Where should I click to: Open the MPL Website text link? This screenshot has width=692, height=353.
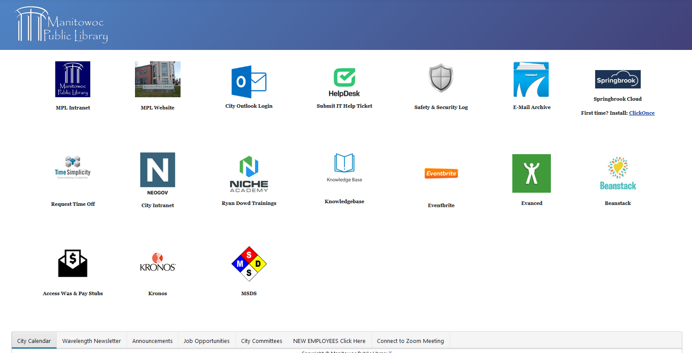pyautogui.click(x=158, y=108)
